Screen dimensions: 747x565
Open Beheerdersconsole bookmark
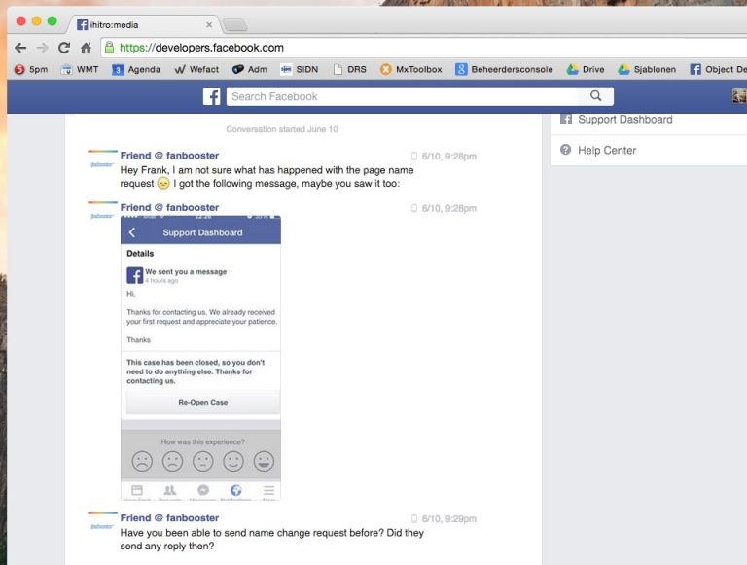point(504,69)
